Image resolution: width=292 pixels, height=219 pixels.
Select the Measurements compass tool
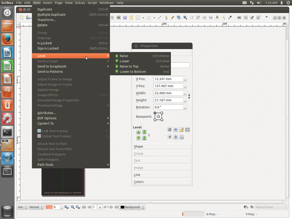217,18
